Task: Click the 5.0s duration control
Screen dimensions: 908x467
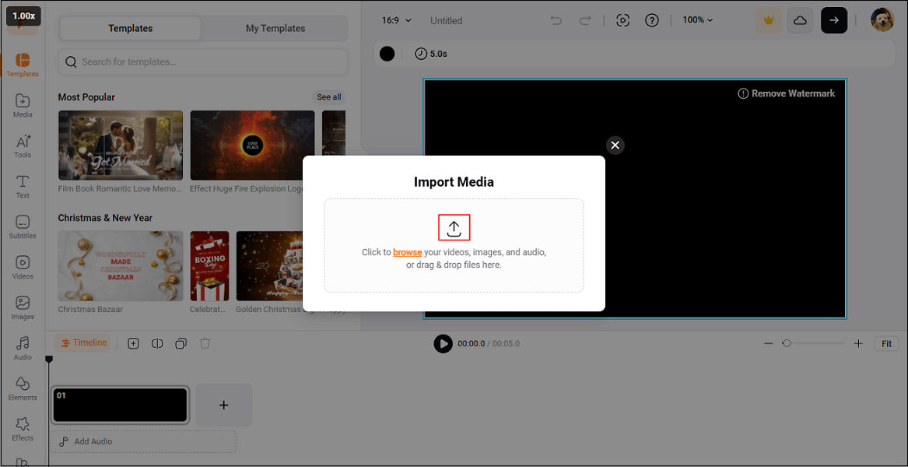Action: point(430,53)
